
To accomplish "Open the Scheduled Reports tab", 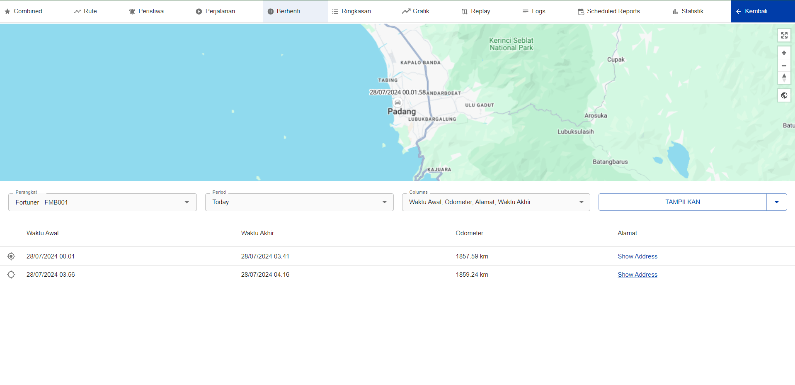I will click(x=608, y=11).
